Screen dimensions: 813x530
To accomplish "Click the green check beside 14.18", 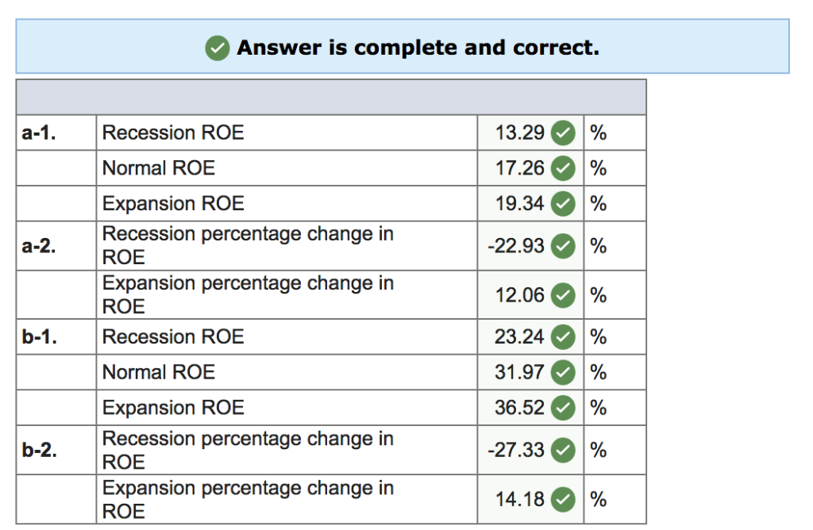I will tap(563, 499).
